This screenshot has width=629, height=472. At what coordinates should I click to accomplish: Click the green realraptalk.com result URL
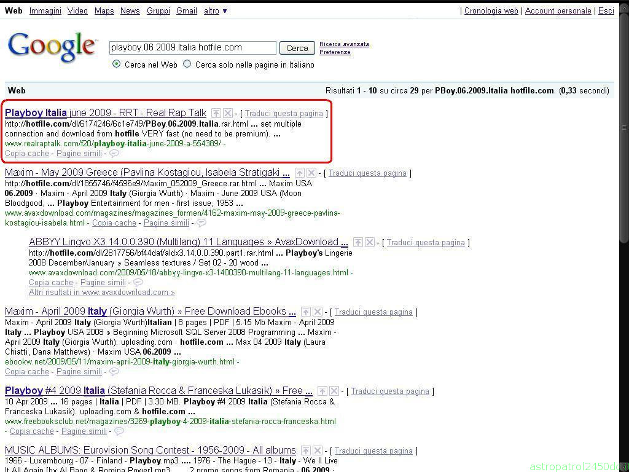pos(113,143)
